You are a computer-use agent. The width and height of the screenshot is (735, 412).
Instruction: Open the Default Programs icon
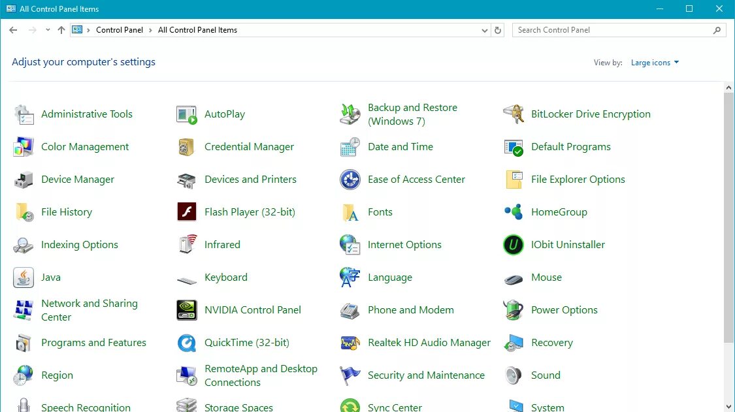[x=514, y=147]
